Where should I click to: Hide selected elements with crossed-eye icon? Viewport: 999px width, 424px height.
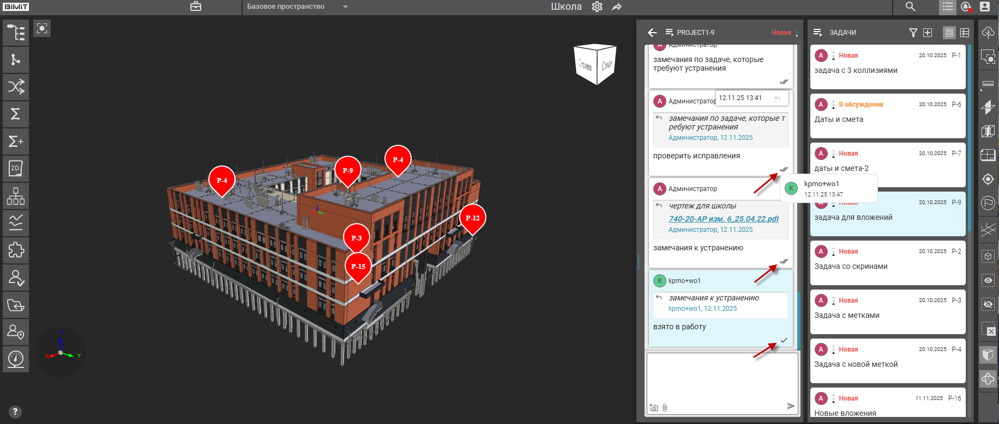point(988,305)
